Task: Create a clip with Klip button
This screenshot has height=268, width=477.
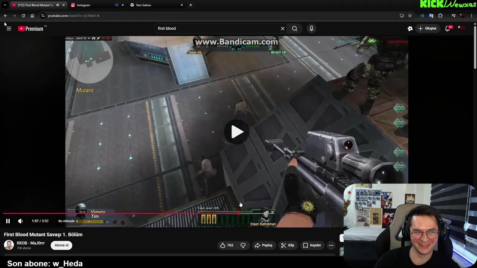Action: (x=288, y=245)
